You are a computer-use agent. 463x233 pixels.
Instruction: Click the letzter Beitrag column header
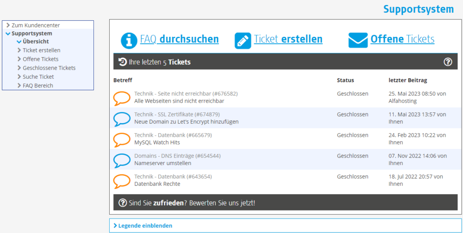(408, 80)
